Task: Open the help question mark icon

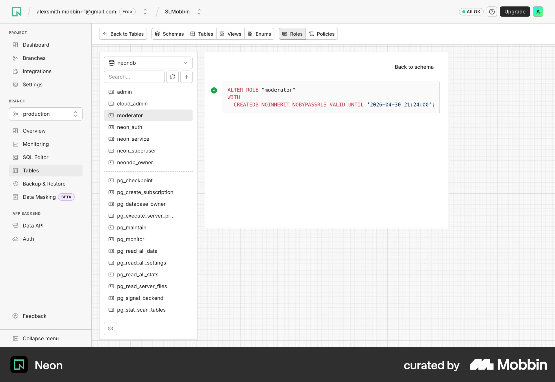Action: (492, 12)
